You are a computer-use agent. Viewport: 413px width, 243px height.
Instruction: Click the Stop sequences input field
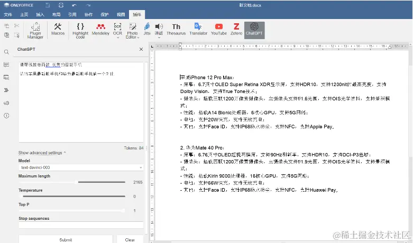[81, 225]
